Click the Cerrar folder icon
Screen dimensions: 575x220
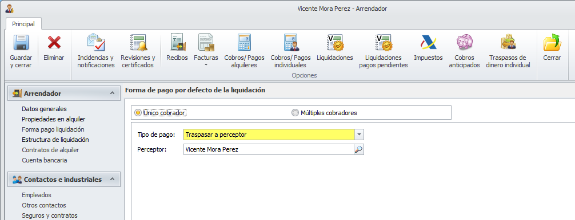tap(552, 42)
